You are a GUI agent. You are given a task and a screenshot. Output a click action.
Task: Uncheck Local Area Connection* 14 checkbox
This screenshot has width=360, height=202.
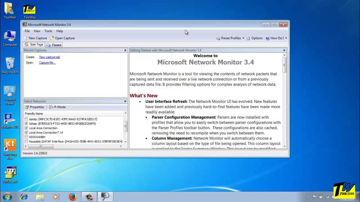(26, 133)
